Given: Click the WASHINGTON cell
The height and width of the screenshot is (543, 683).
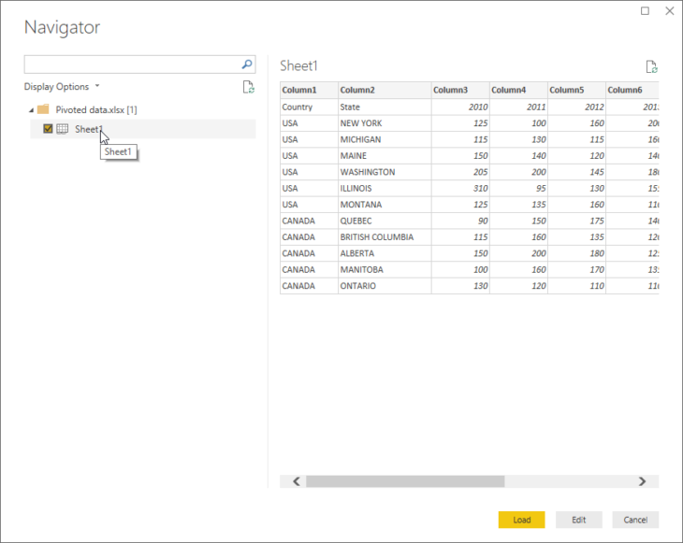Looking at the screenshot, I should coord(385,172).
